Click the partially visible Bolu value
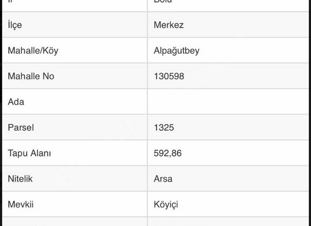The image size is (311, 226). [163, 1]
